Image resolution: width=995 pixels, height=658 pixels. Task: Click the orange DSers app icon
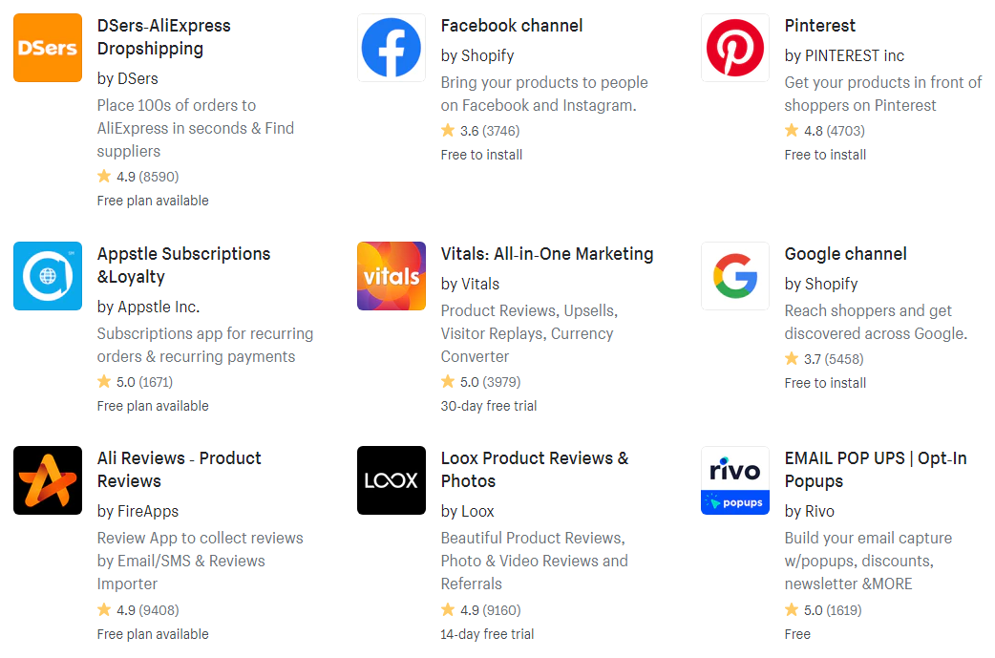[x=48, y=48]
